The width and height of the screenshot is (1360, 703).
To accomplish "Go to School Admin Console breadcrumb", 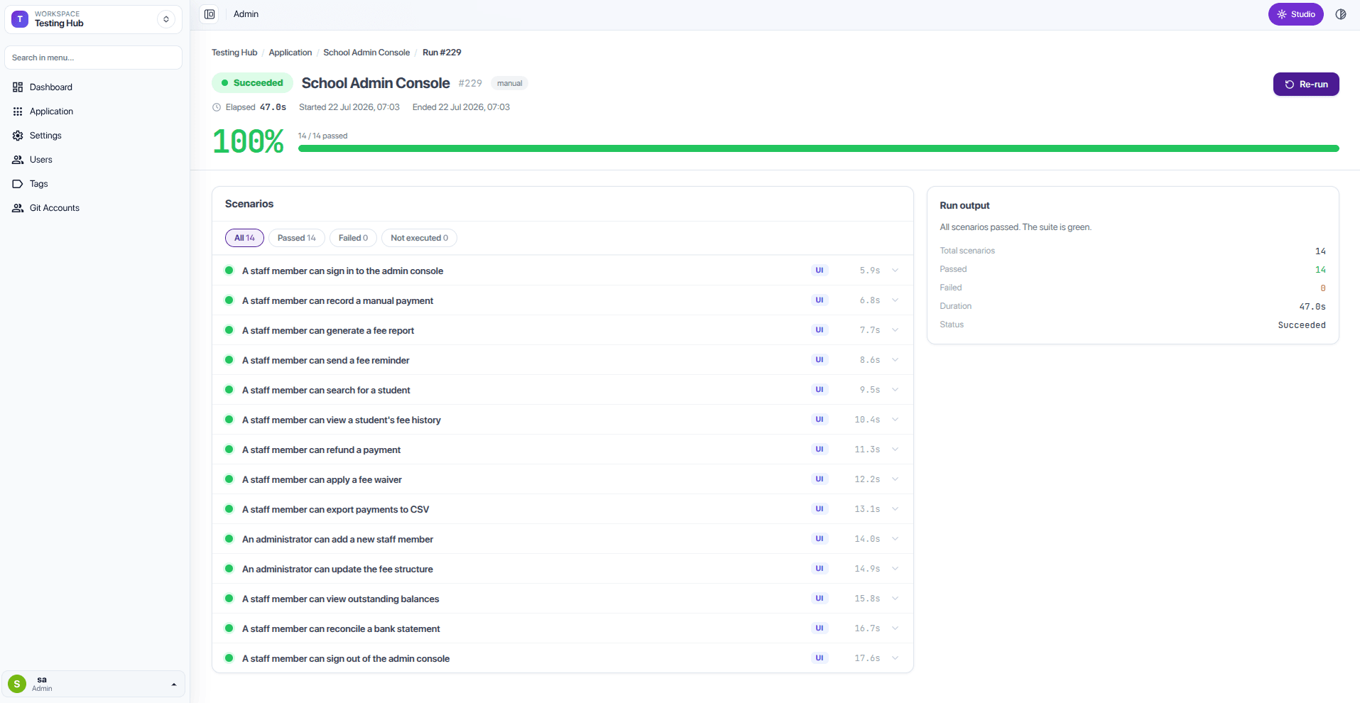I will coord(366,53).
